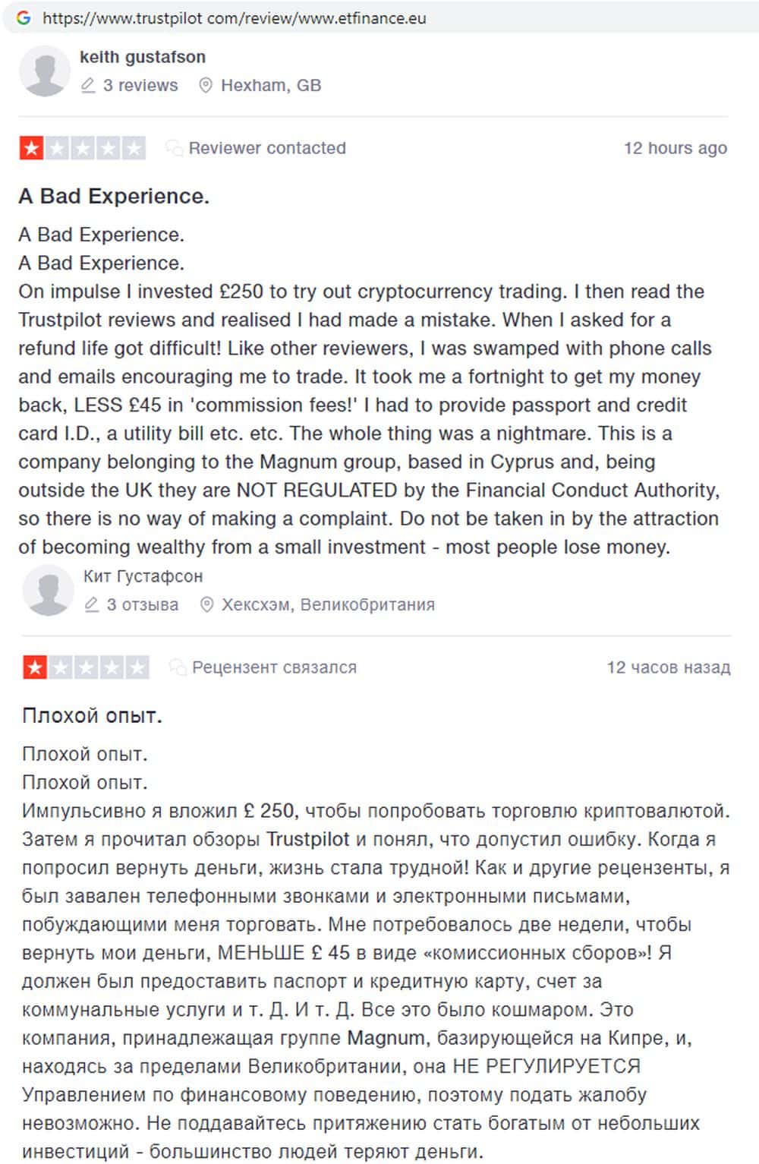Open keith gustafson reviewer name
The height and width of the screenshot is (1164, 759).
coord(142,57)
